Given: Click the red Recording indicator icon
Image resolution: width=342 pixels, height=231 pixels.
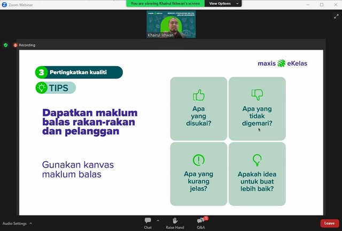Looking at the screenshot, I should pyautogui.click(x=15, y=45).
